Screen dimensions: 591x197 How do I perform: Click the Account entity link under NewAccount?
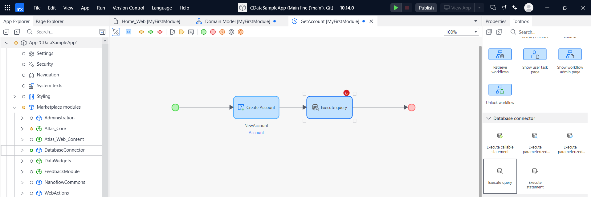[x=256, y=133]
